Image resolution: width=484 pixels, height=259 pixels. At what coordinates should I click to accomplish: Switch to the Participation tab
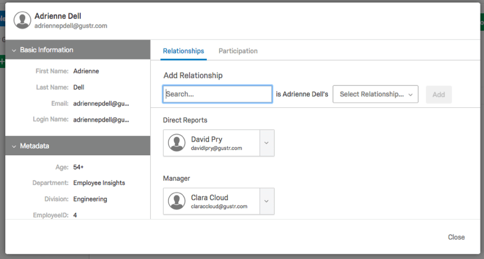click(x=238, y=51)
